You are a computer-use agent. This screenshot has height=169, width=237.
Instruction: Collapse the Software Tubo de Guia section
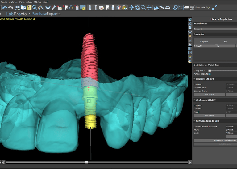coord(194,121)
